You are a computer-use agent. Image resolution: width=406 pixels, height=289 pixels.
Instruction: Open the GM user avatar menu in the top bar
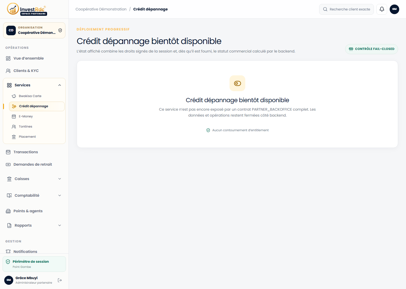394,9
